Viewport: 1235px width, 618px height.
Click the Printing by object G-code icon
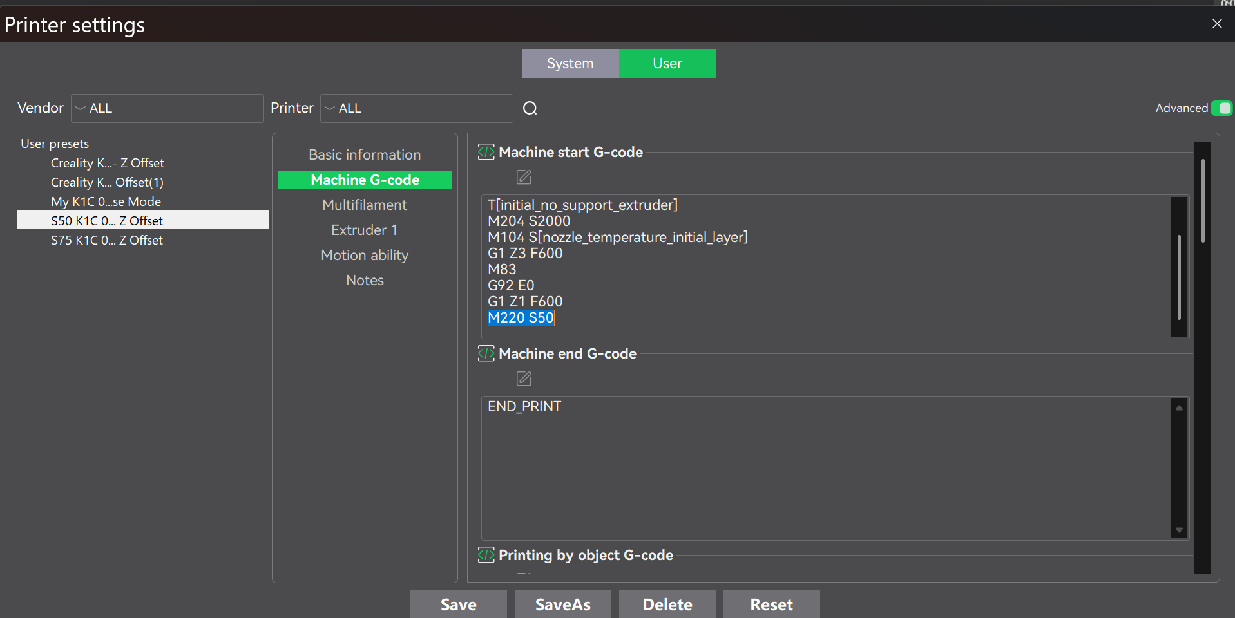486,555
